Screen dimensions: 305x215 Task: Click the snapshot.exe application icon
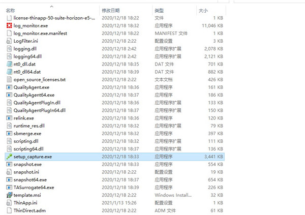click(9, 164)
